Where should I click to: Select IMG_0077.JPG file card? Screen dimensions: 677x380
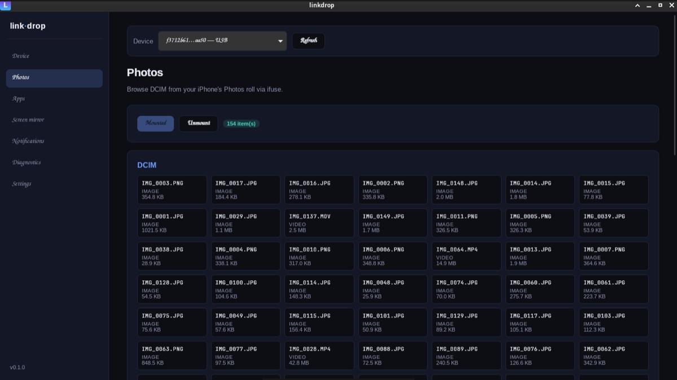click(245, 356)
